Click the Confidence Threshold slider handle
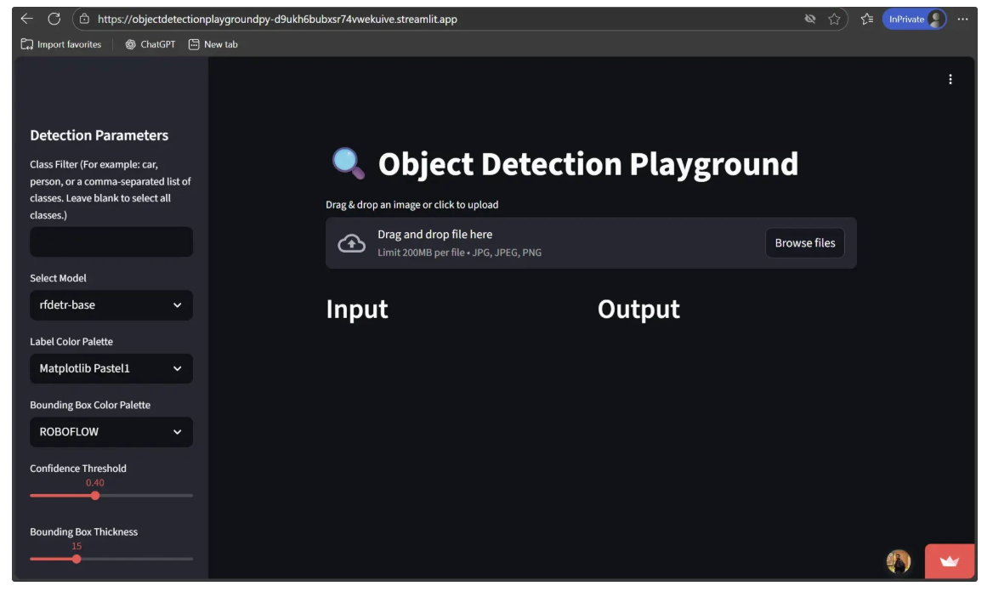Viewport: 993px width, 597px height. (95, 496)
